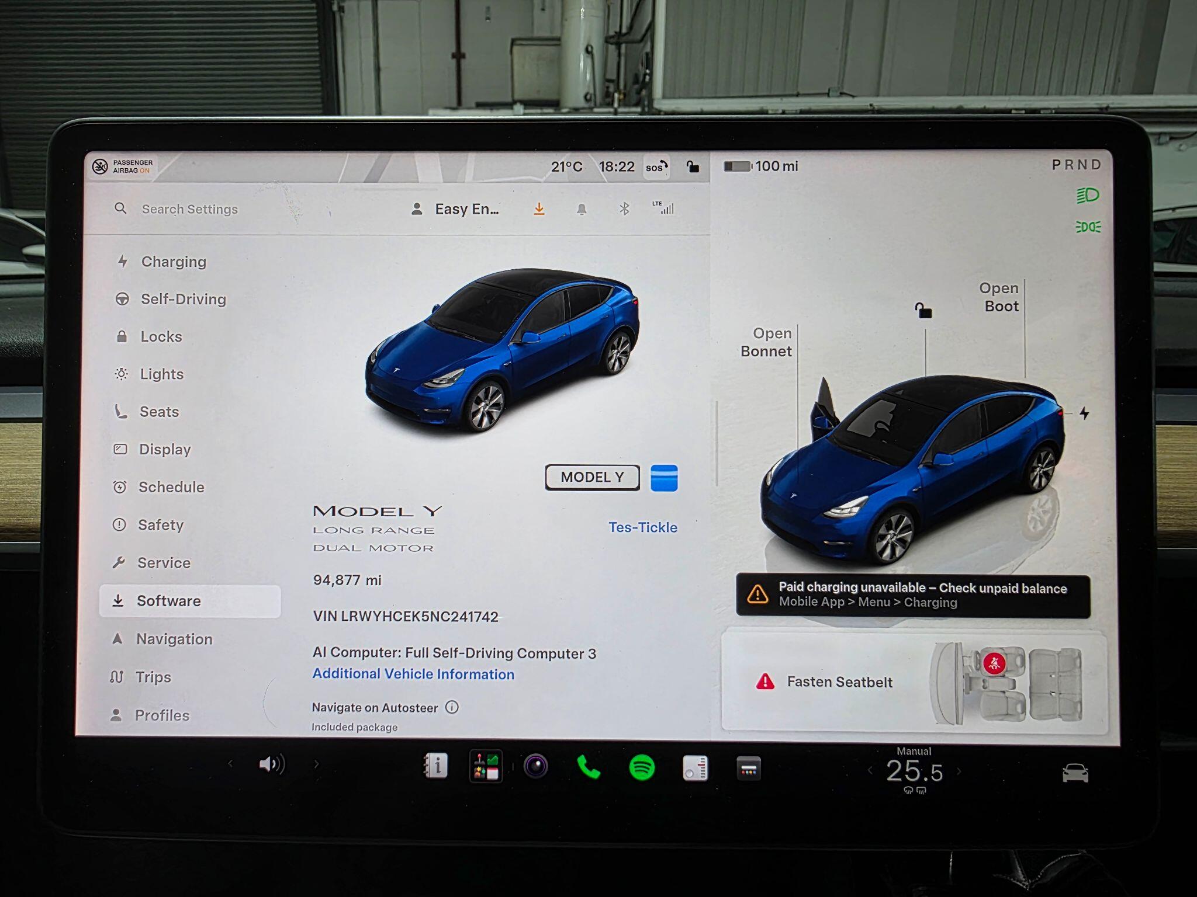The height and width of the screenshot is (897, 1197).
Task: Tap the VIN LRWYHCEK5NC241742 text
Action: click(406, 617)
